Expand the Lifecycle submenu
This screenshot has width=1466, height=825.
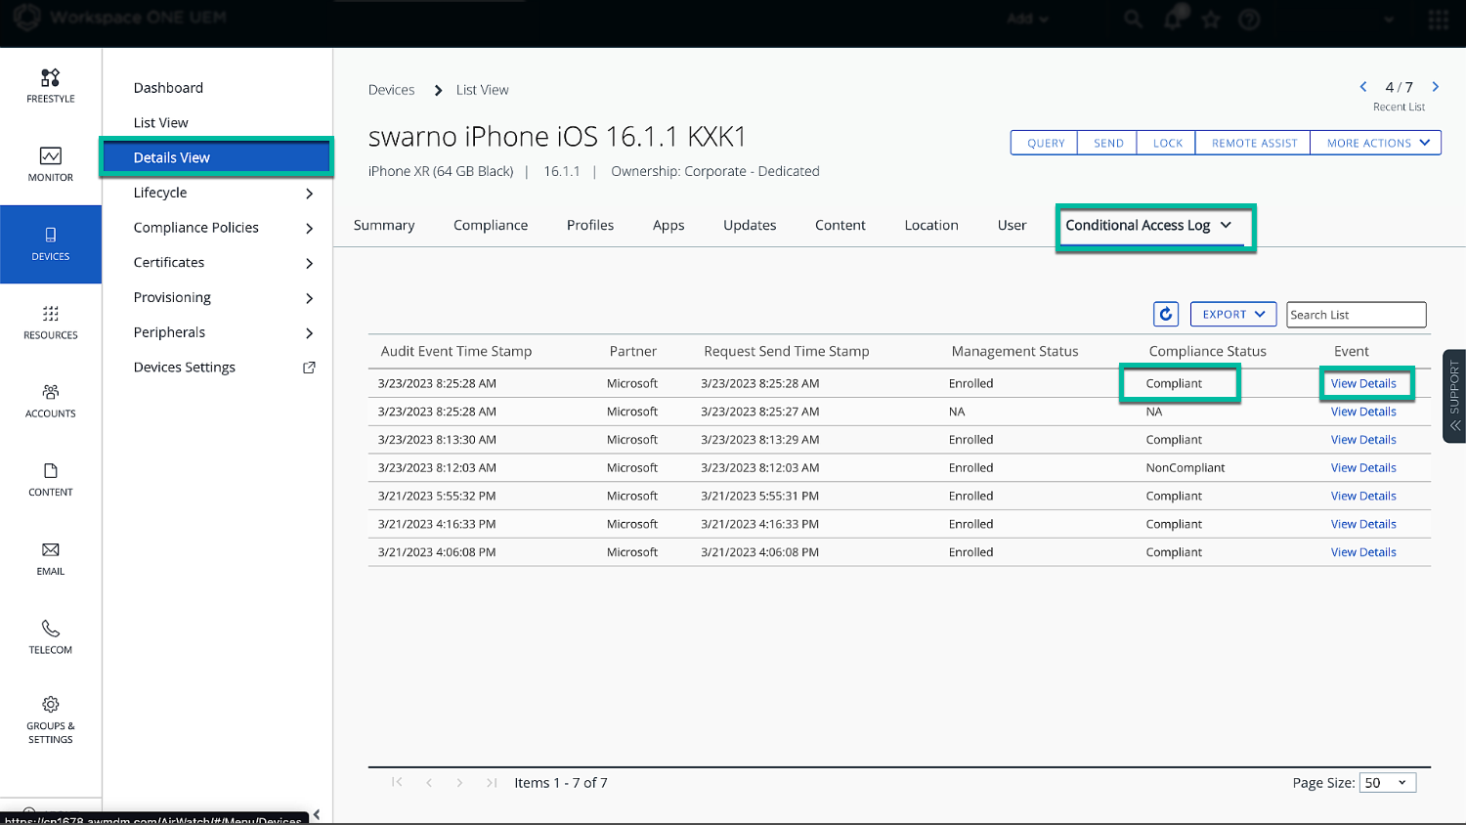click(309, 194)
